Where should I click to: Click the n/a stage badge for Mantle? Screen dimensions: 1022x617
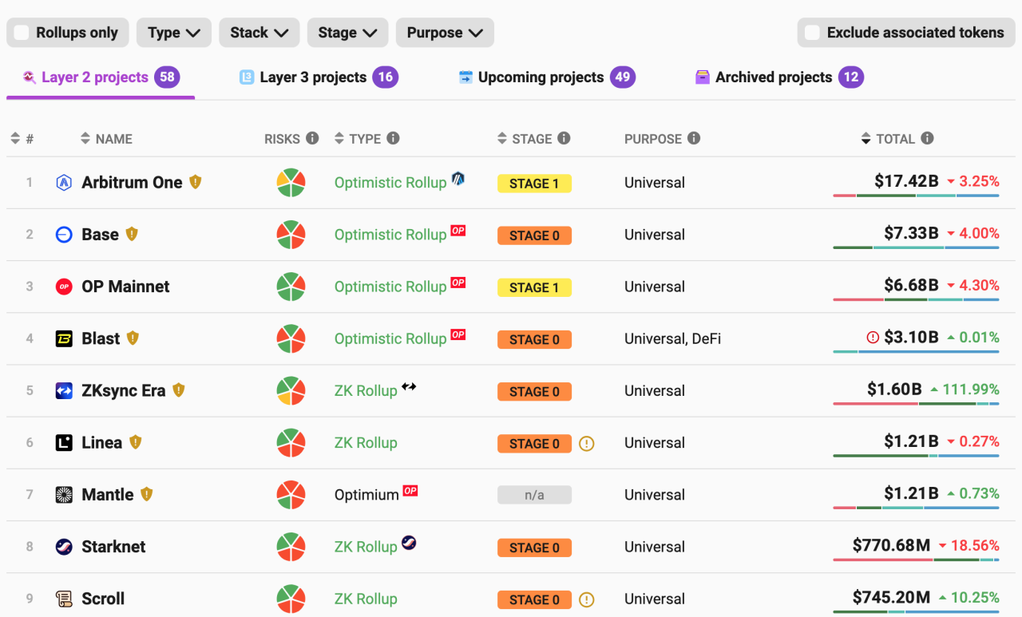tap(534, 495)
